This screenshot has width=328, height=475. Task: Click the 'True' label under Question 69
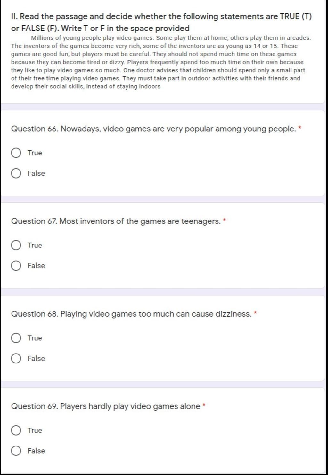pos(35,430)
